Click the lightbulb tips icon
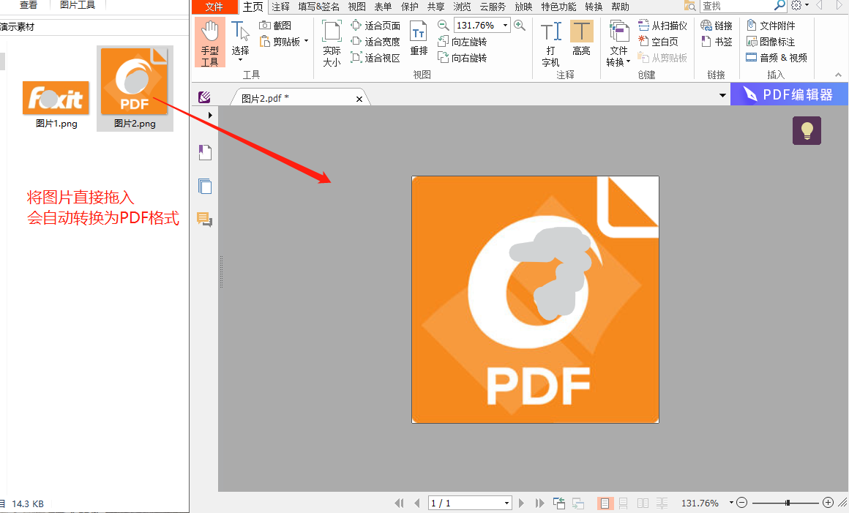This screenshot has width=849, height=513. coord(807,131)
